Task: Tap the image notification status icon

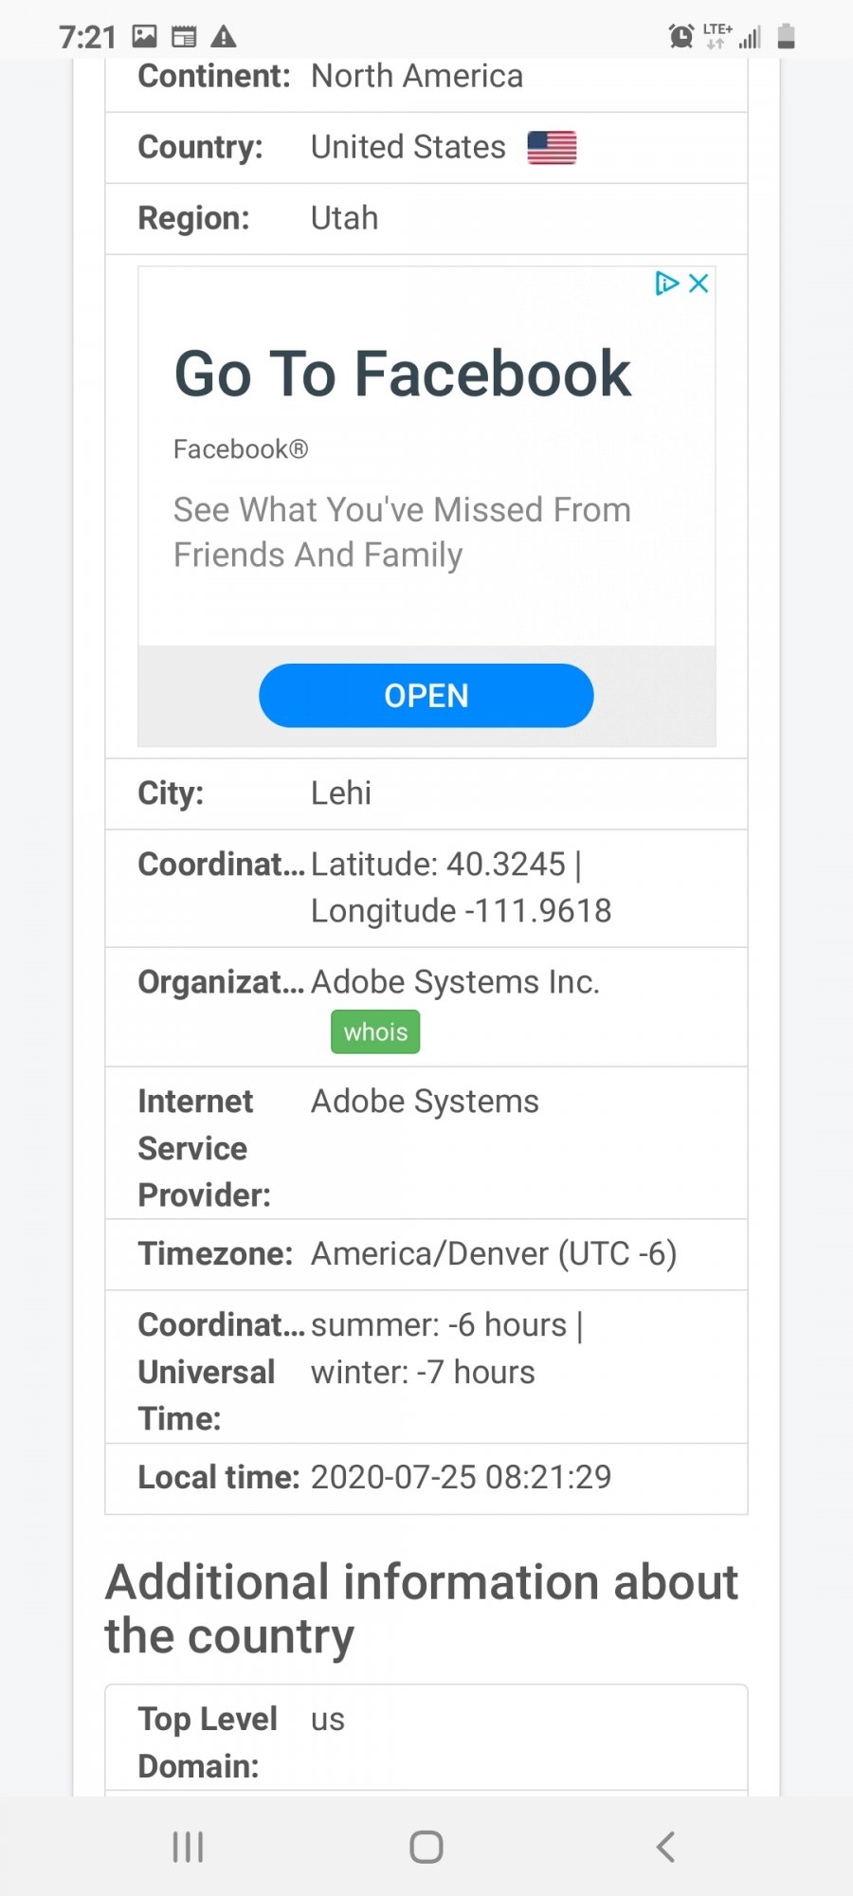Action: pyautogui.click(x=145, y=37)
